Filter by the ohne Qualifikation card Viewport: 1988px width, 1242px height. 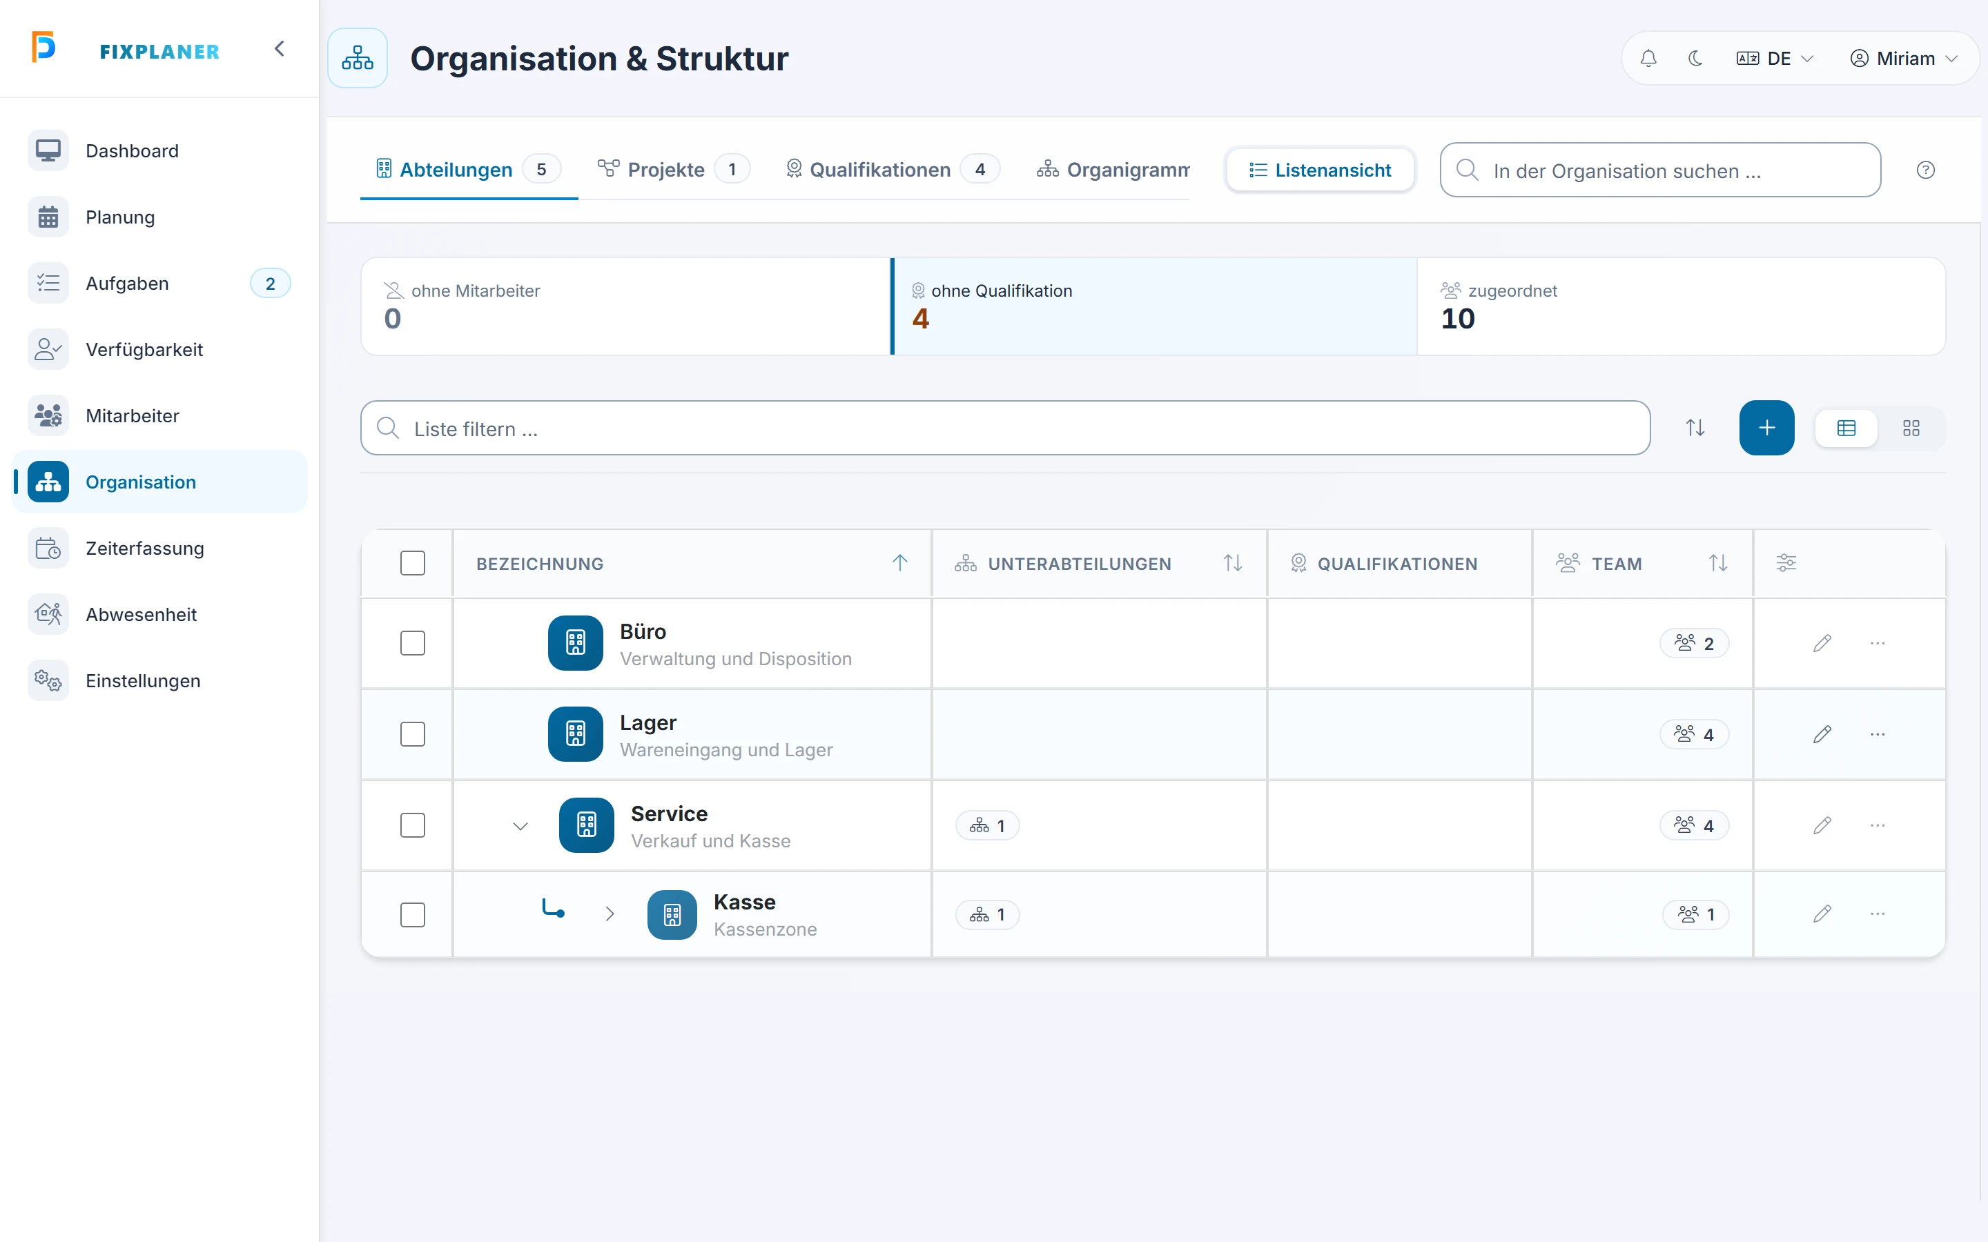click(1153, 306)
